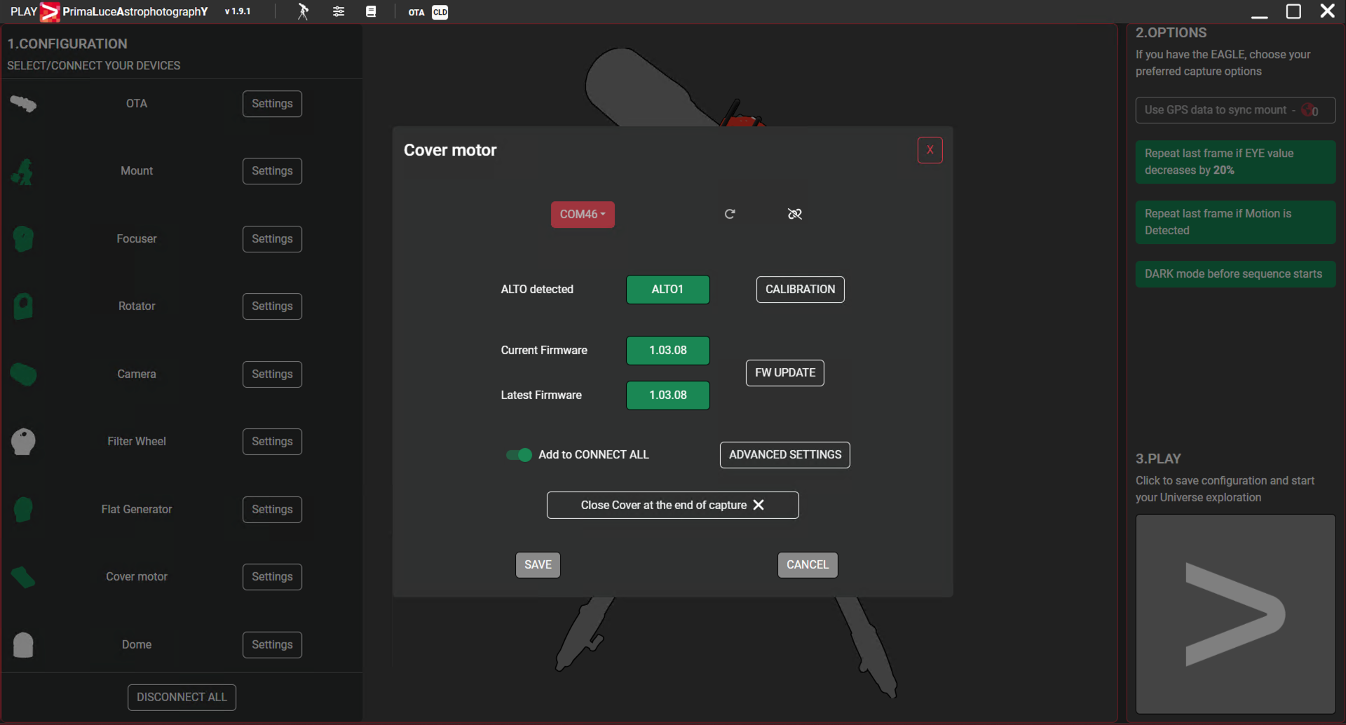Image resolution: width=1346 pixels, height=725 pixels.
Task: Click the telescope mount icon in top toolbar
Action: coord(303,11)
